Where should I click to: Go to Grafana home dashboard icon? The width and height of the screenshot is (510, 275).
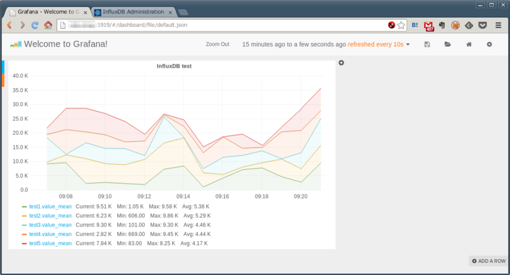tap(469, 44)
